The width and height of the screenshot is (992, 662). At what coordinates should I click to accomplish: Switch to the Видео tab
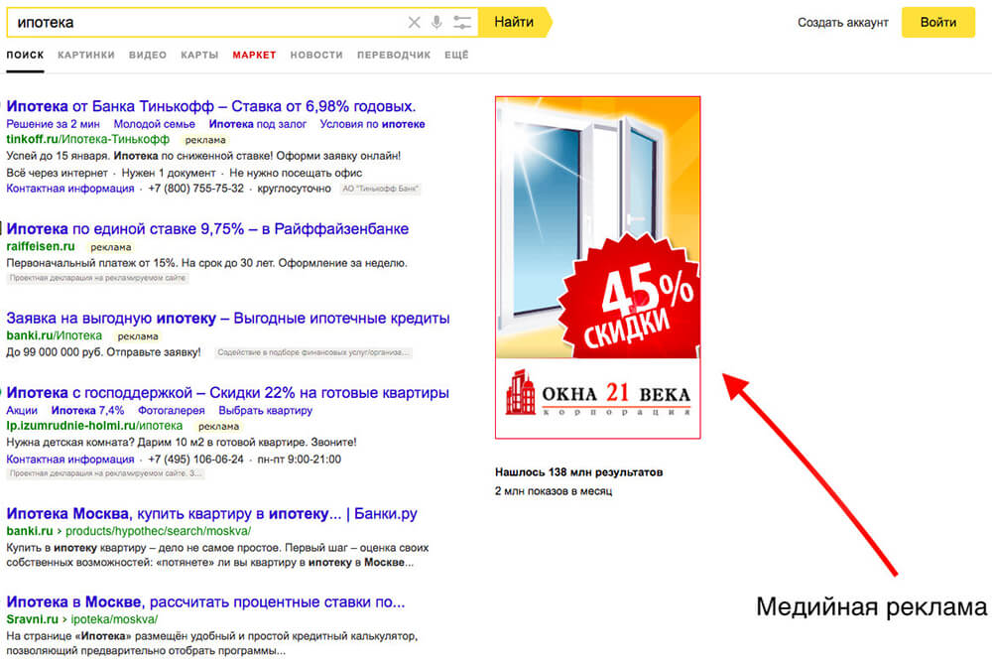pyautogui.click(x=148, y=55)
